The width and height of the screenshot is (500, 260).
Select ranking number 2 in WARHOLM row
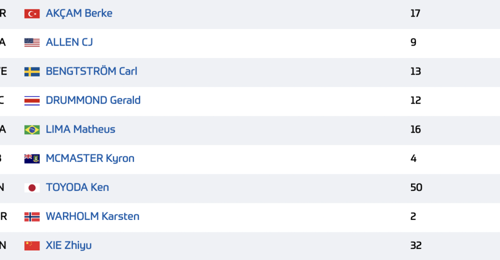413,216
